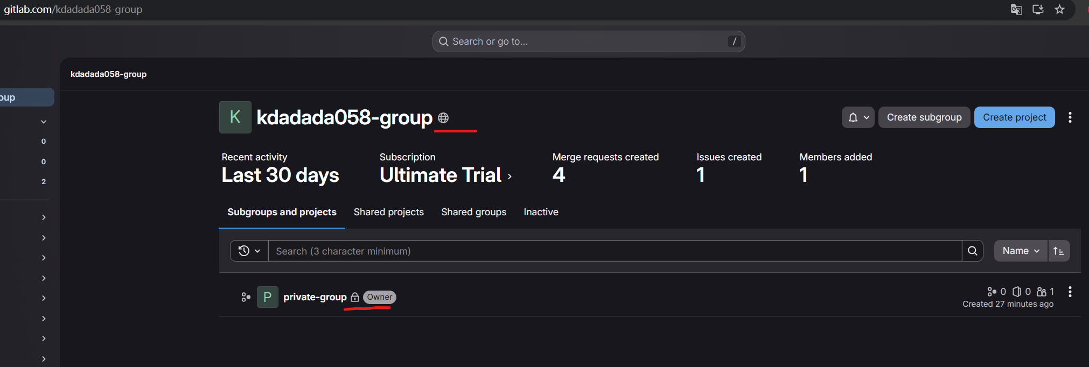The image size is (1089, 367).
Task: Click the Create subgroup button
Action: click(x=924, y=117)
